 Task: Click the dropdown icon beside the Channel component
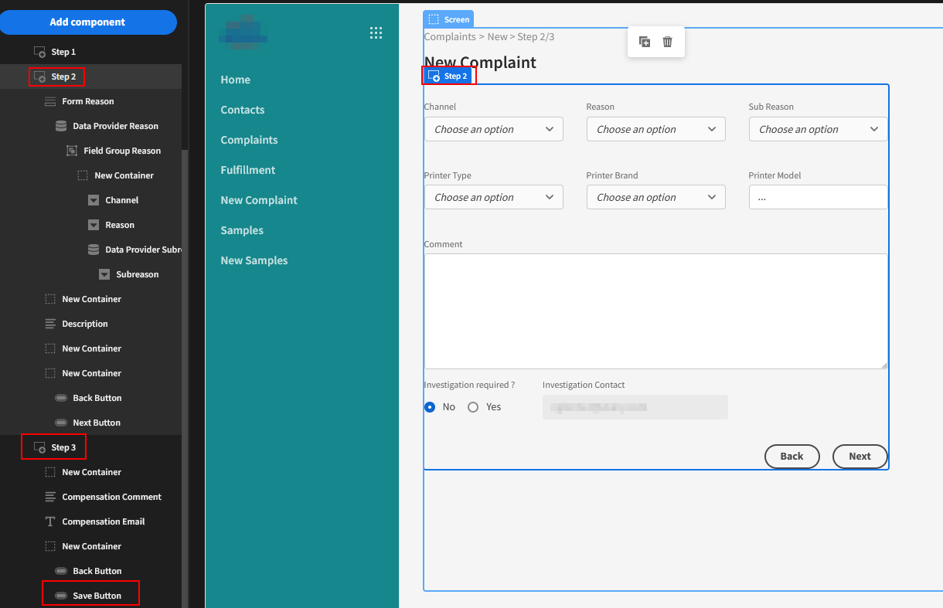tap(92, 199)
